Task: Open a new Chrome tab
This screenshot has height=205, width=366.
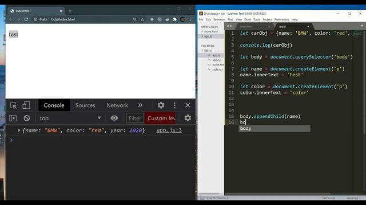Action: [70, 11]
